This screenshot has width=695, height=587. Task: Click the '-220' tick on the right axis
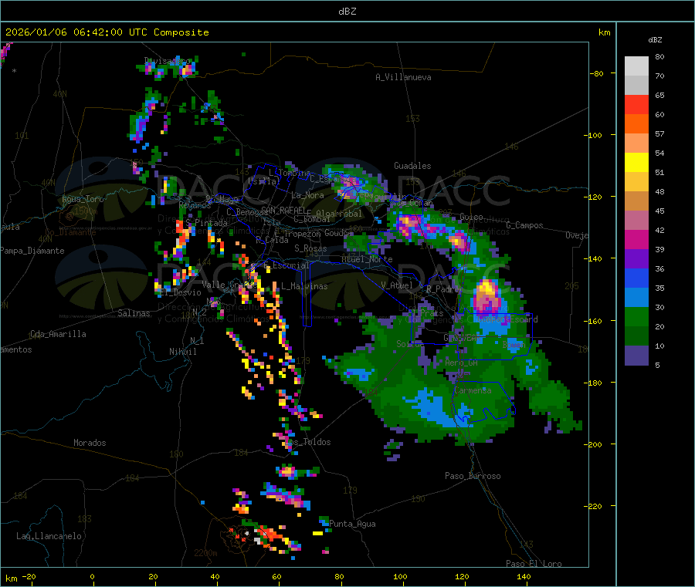coord(593,506)
